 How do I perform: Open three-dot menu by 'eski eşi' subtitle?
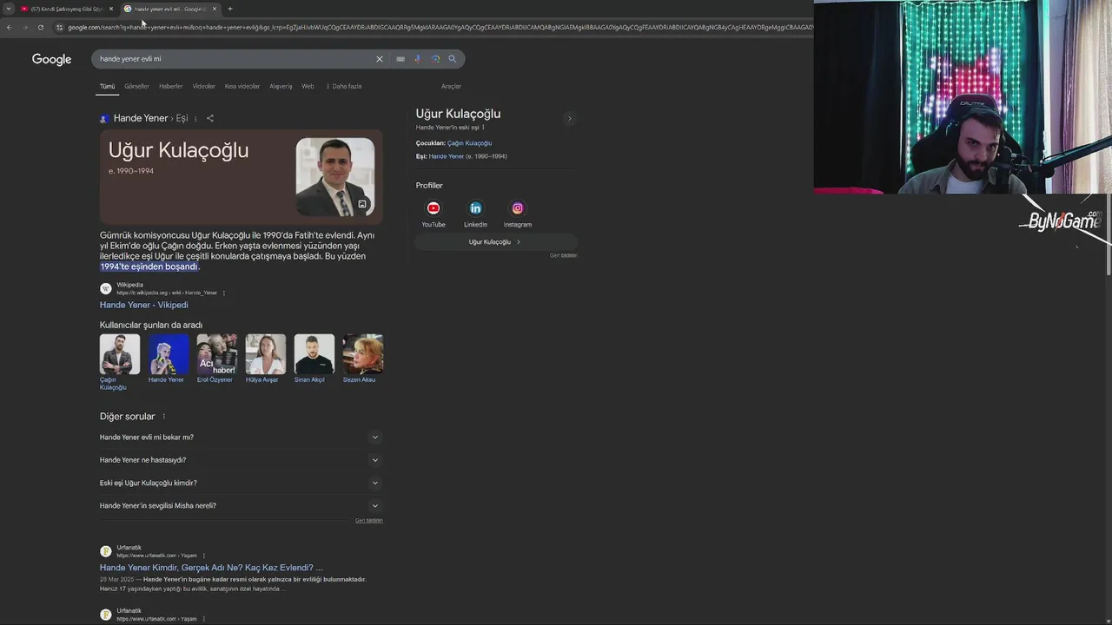483,128
